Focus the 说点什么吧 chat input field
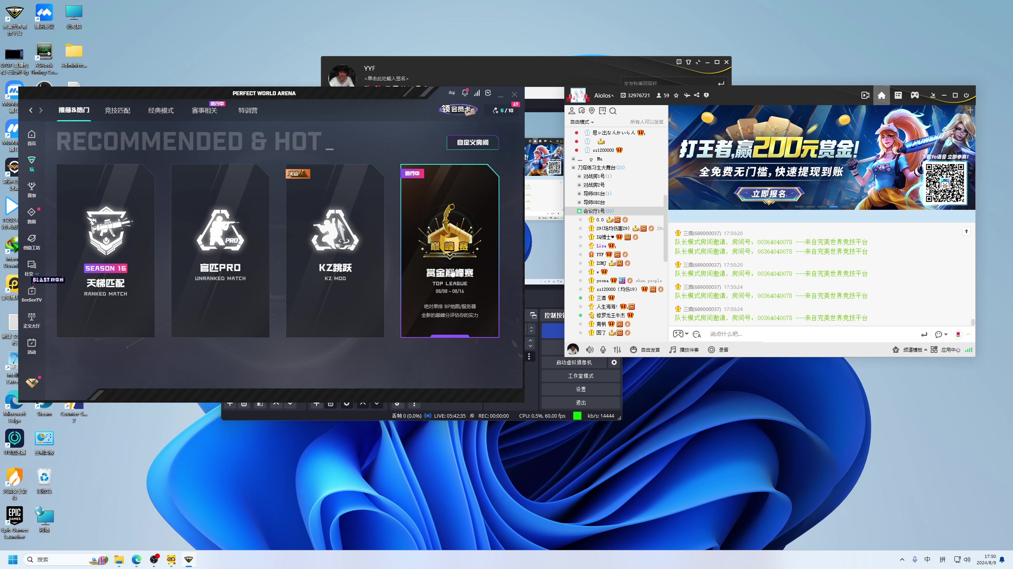The height and width of the screenshot is (569, 1013). point(811,334)
